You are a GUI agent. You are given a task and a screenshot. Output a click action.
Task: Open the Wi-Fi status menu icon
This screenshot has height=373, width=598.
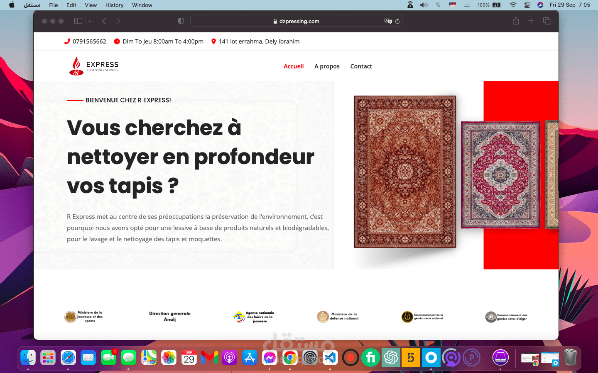click(x=513, y=5)
